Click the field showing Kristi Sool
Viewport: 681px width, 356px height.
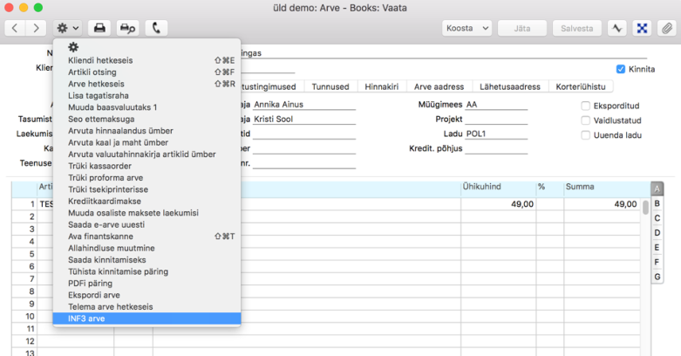click(x=304, y=120)
